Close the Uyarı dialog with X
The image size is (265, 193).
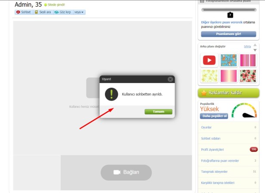point(170,79)
